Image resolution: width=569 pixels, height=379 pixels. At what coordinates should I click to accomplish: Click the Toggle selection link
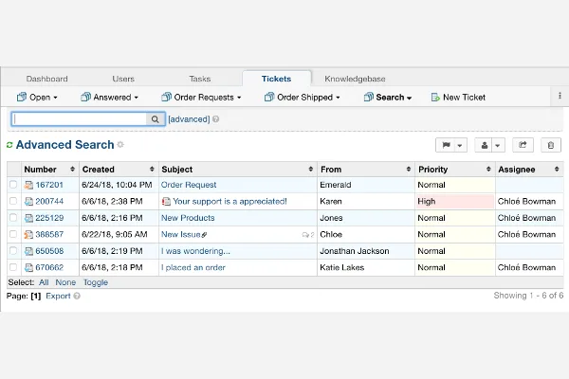(96, 282)
